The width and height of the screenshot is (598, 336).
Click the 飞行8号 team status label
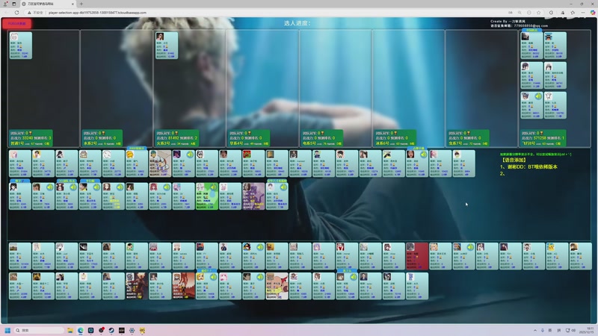pyautogui.click(x=543, y=138)
